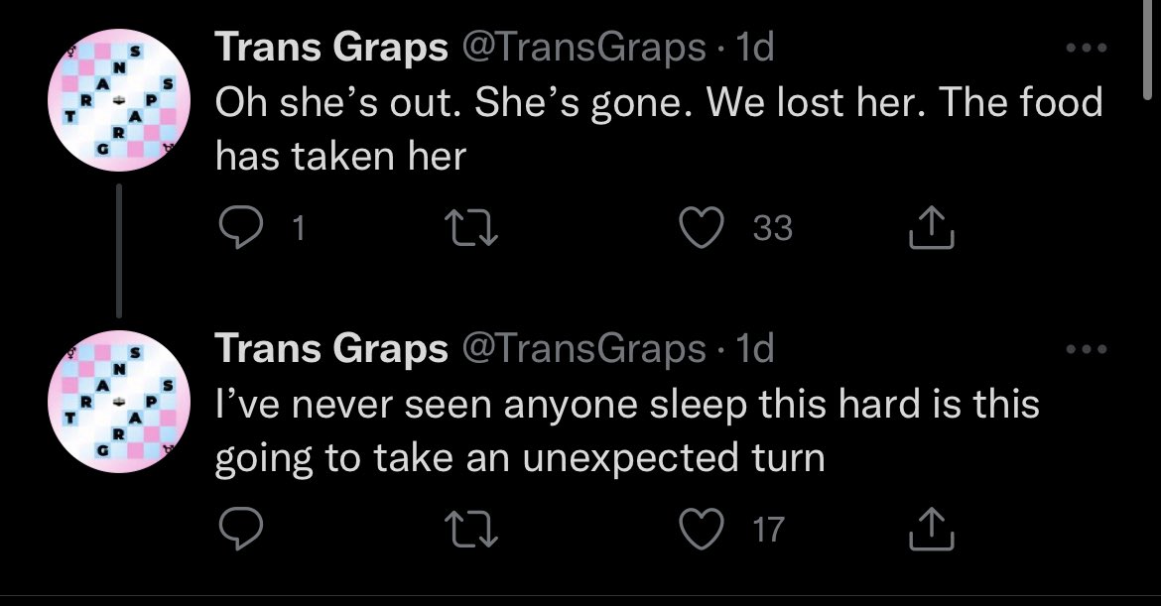Open Trans Graps display name on first tweet

[x=331, y=49]
